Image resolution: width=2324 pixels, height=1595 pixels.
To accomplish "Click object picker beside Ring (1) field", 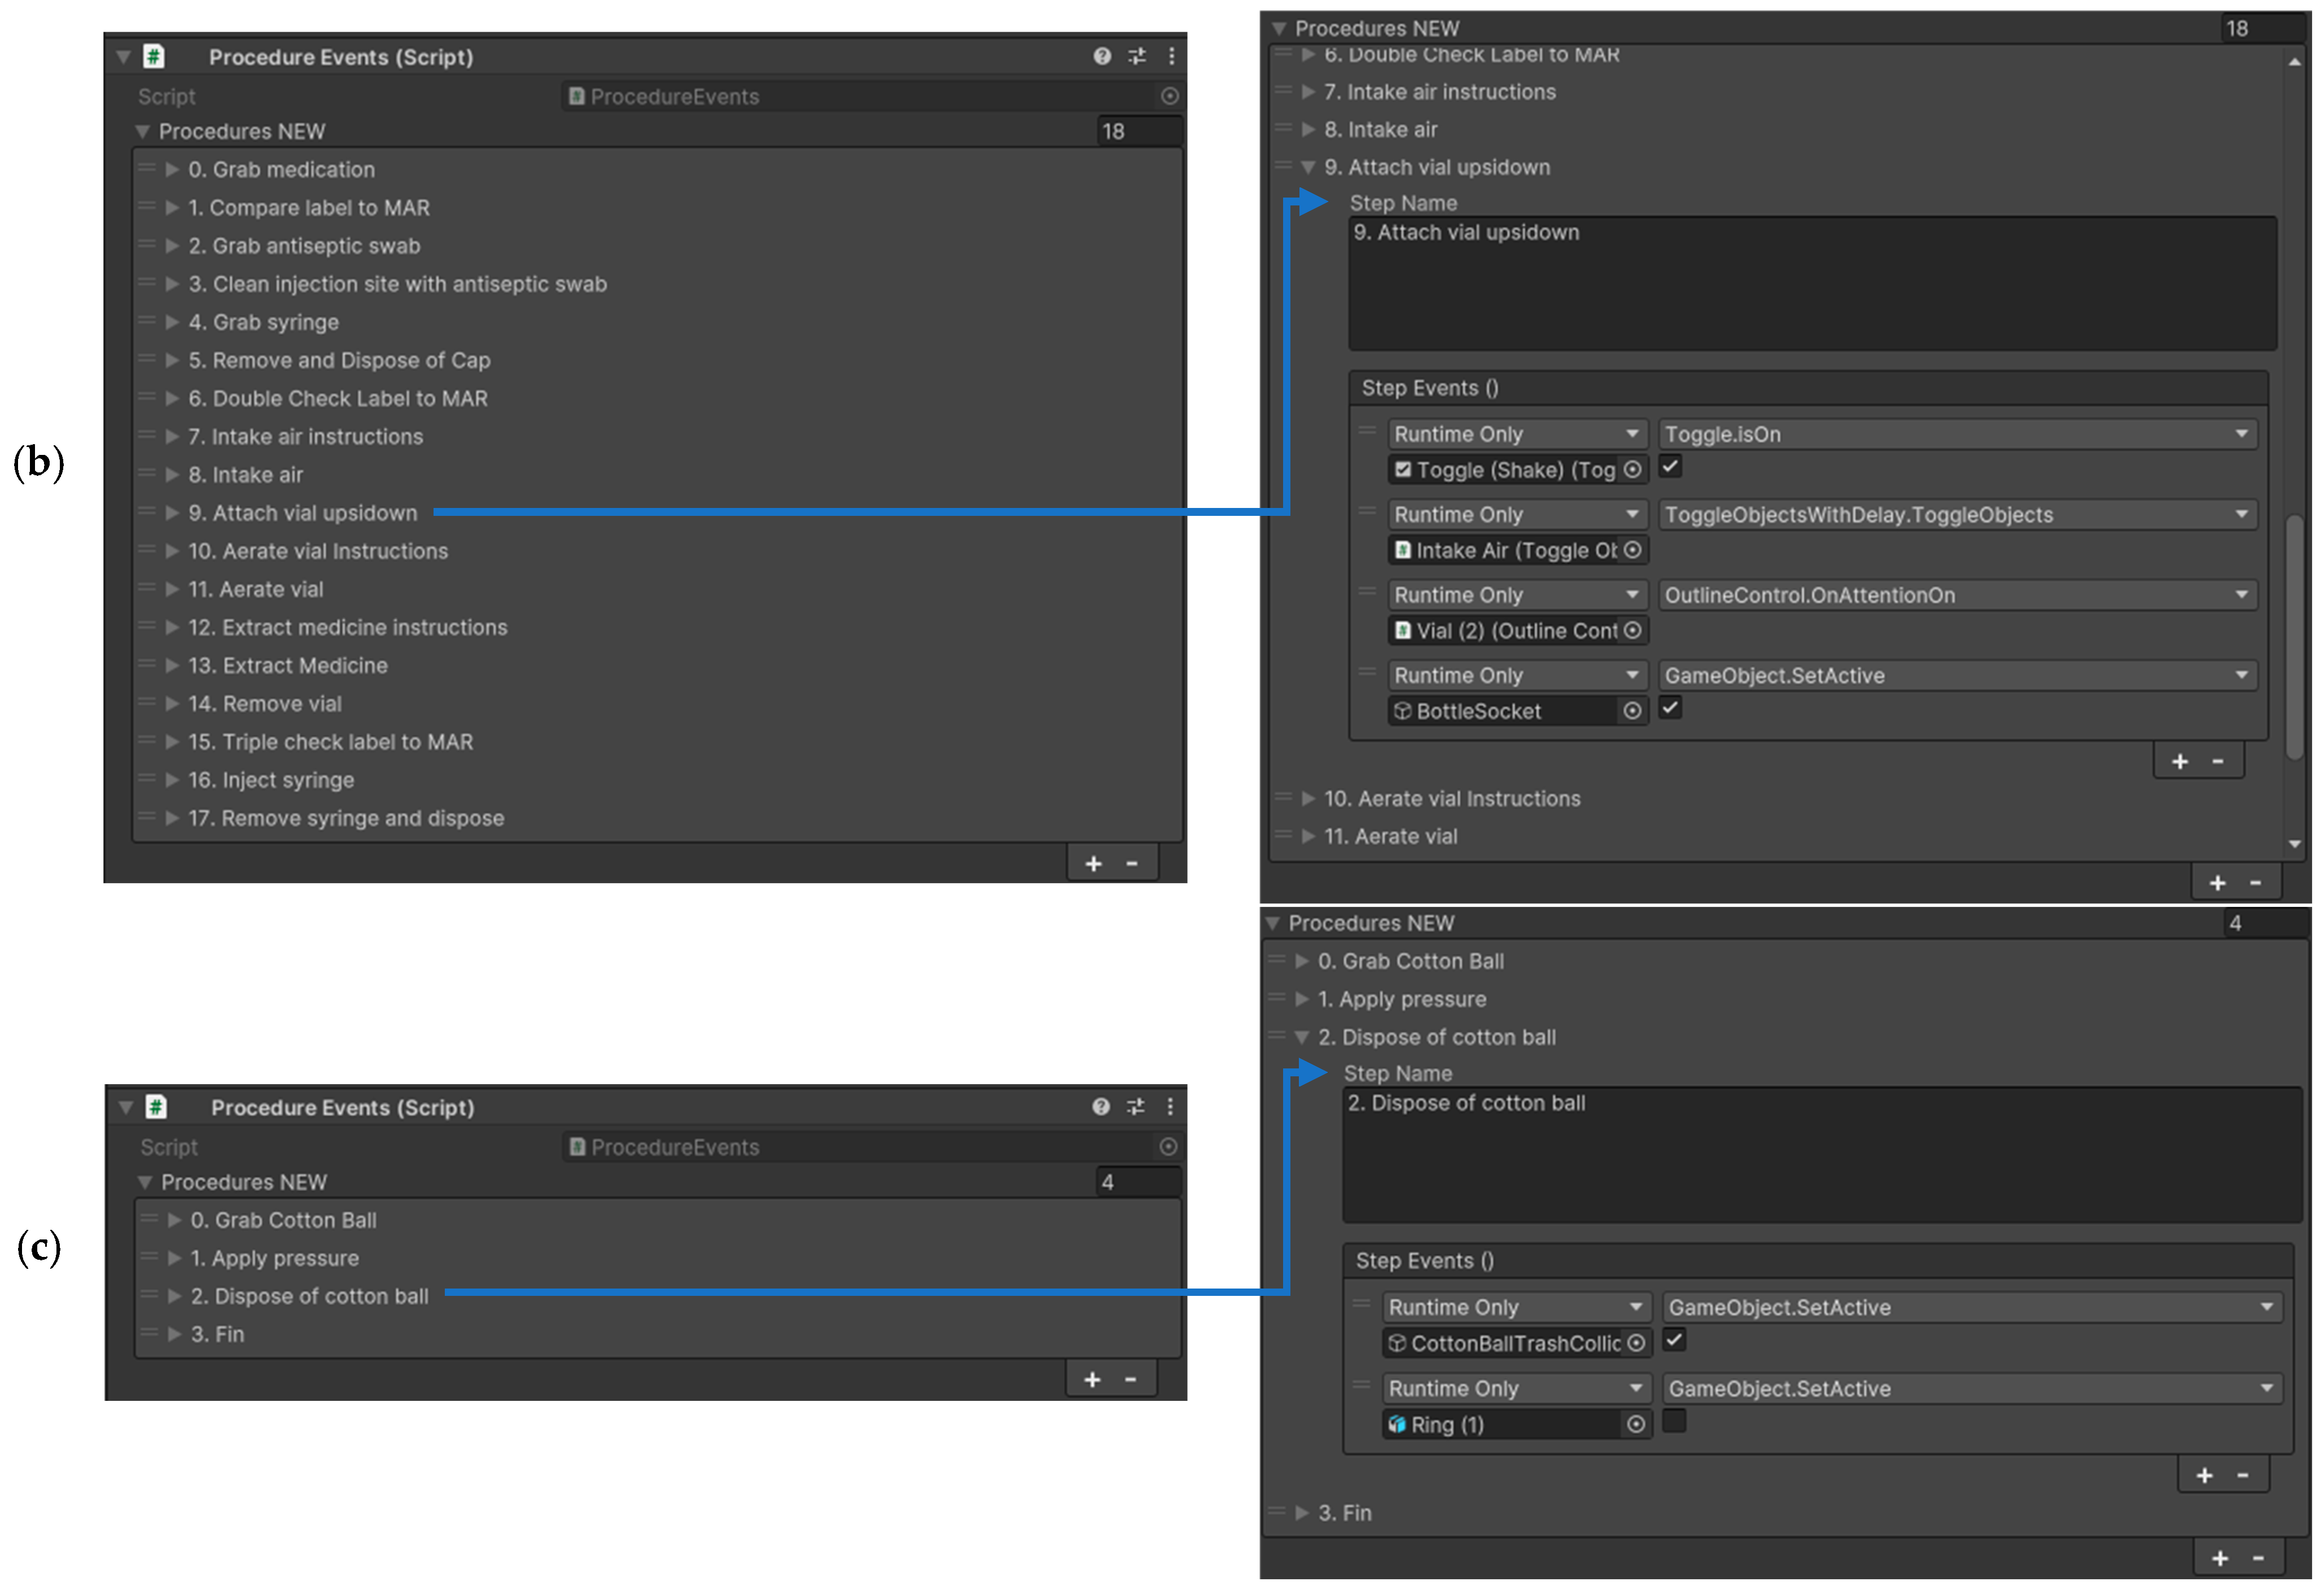I will click(x=1635, y=1424).
